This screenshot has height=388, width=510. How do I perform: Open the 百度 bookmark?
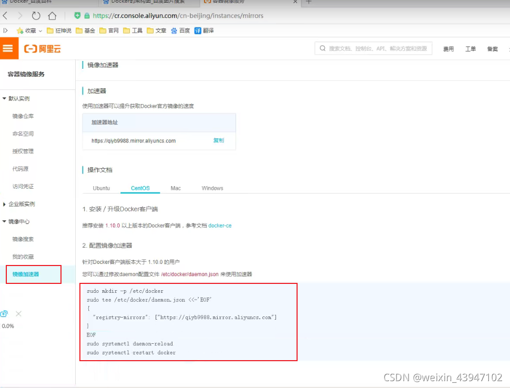tap(180, 30)
